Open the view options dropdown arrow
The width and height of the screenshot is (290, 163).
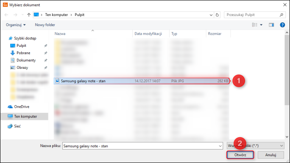click(x=261, y=24)
